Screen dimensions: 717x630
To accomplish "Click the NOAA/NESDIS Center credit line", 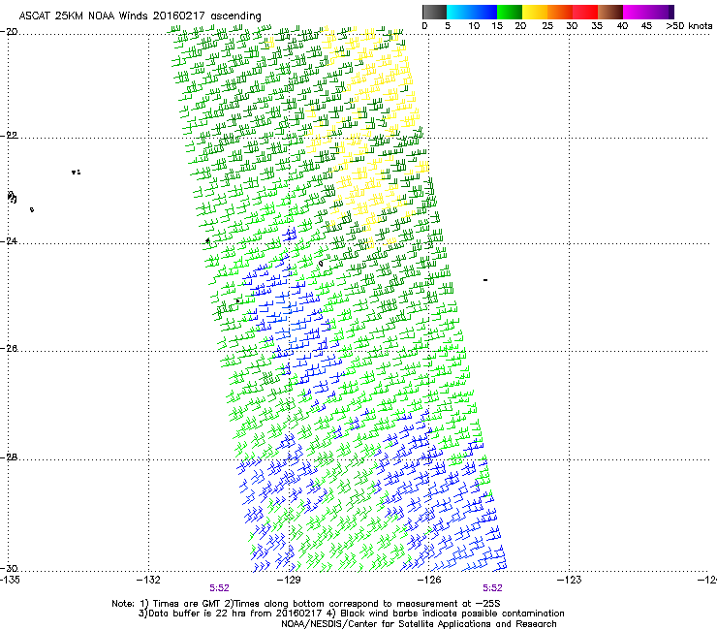I will (x=419, y=624).
